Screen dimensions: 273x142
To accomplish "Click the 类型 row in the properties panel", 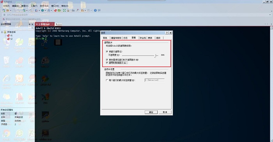I will 17,121.
